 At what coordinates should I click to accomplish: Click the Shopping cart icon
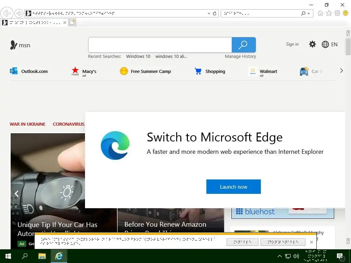point(198,71)
